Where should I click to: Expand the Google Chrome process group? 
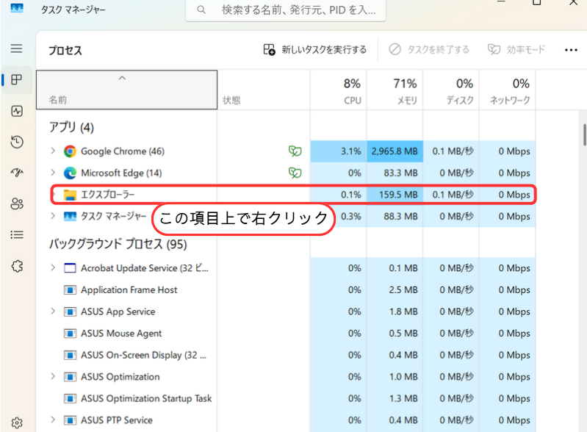(53, 151)
